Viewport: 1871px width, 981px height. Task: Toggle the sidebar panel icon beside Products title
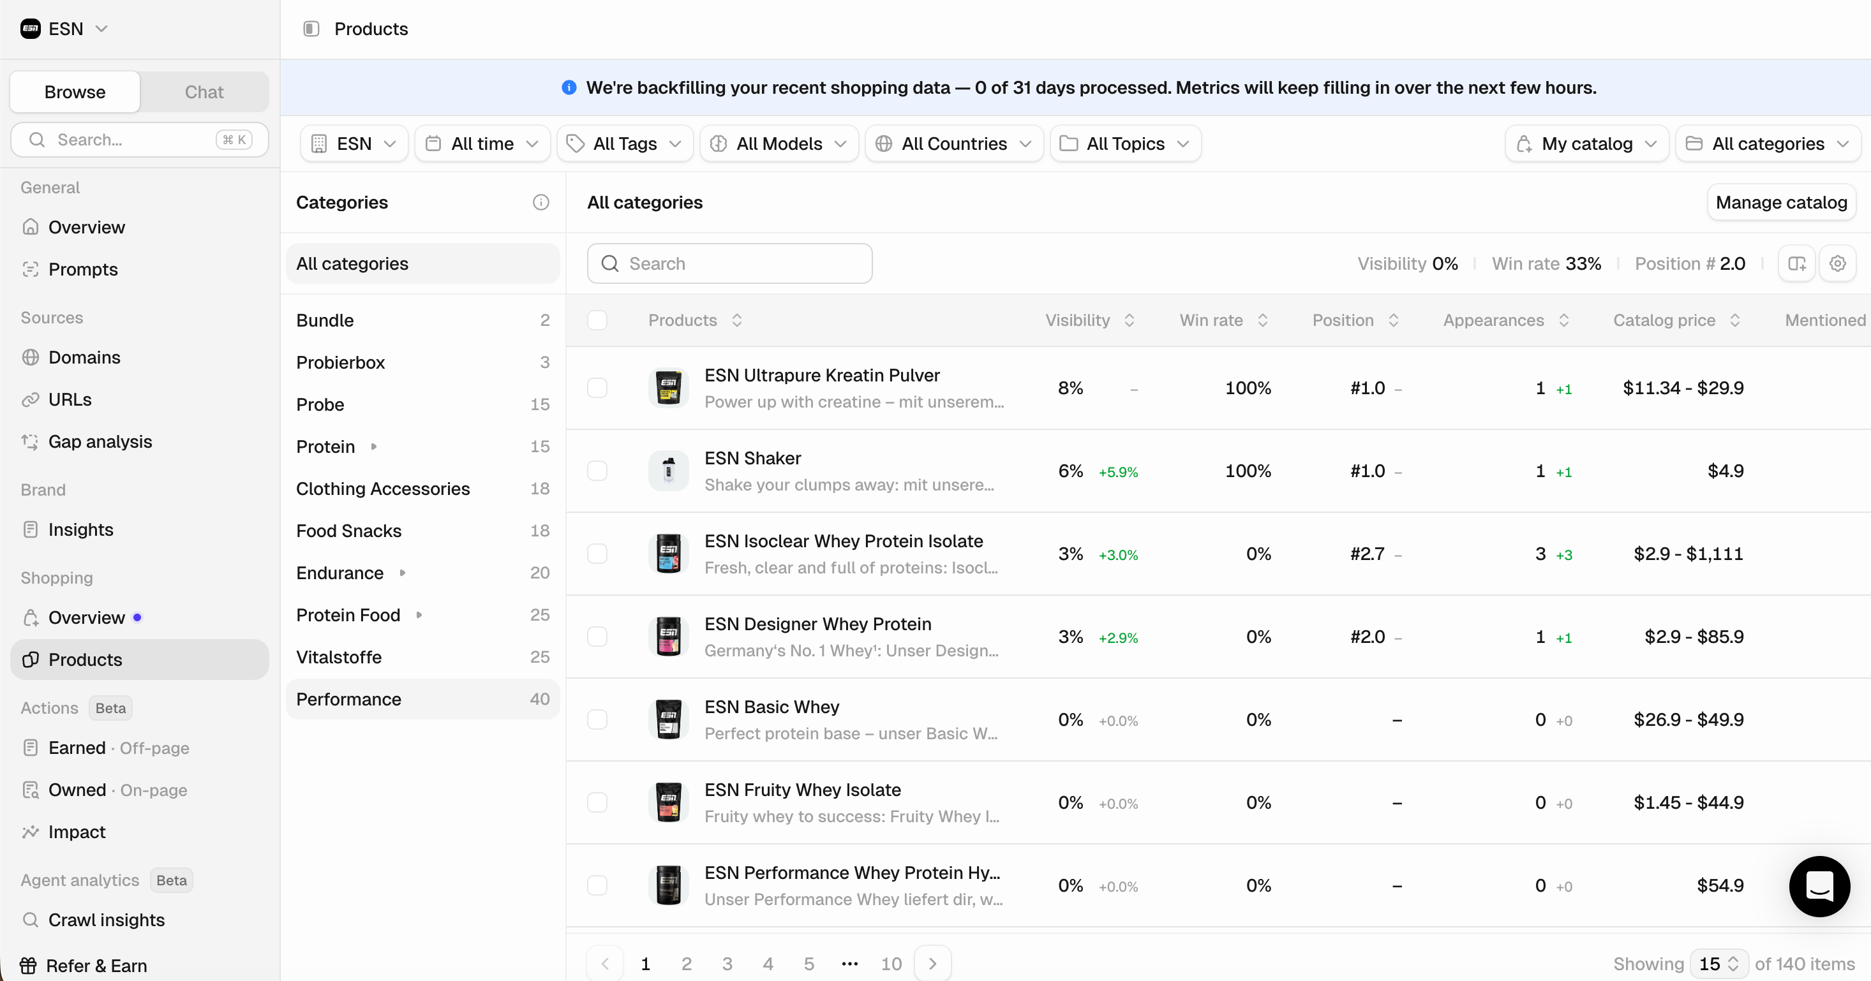point(311,29)
